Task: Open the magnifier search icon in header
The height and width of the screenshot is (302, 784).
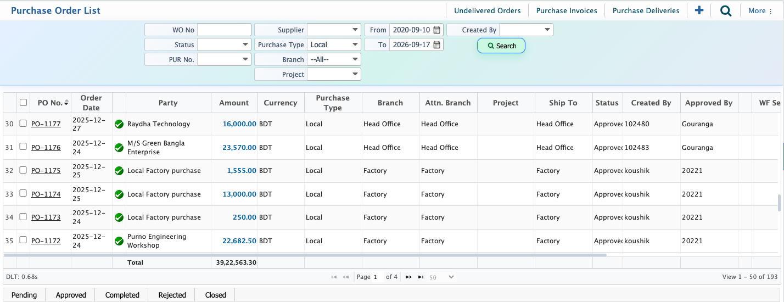Action: tap(726, 10)
